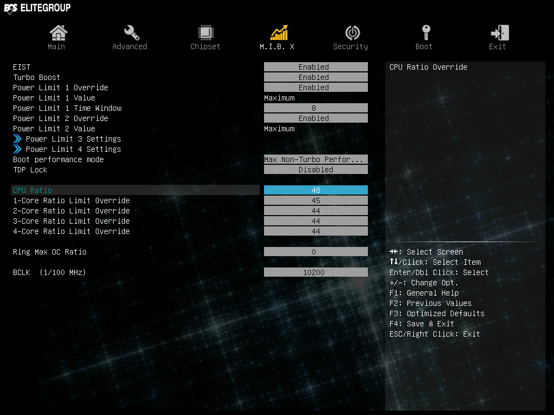This screenshot has height=415, width=554.
Task: Open the Security power-shield icon
Action: pos(353,33)
